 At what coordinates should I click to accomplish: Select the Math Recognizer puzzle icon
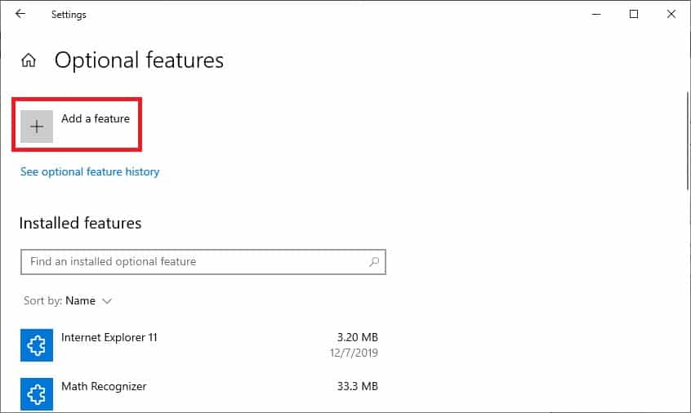[x=37, y=394]
